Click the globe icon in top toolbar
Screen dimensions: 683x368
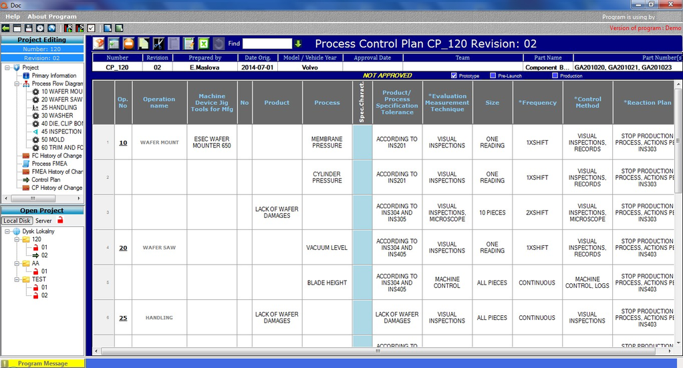coord(51,28)
